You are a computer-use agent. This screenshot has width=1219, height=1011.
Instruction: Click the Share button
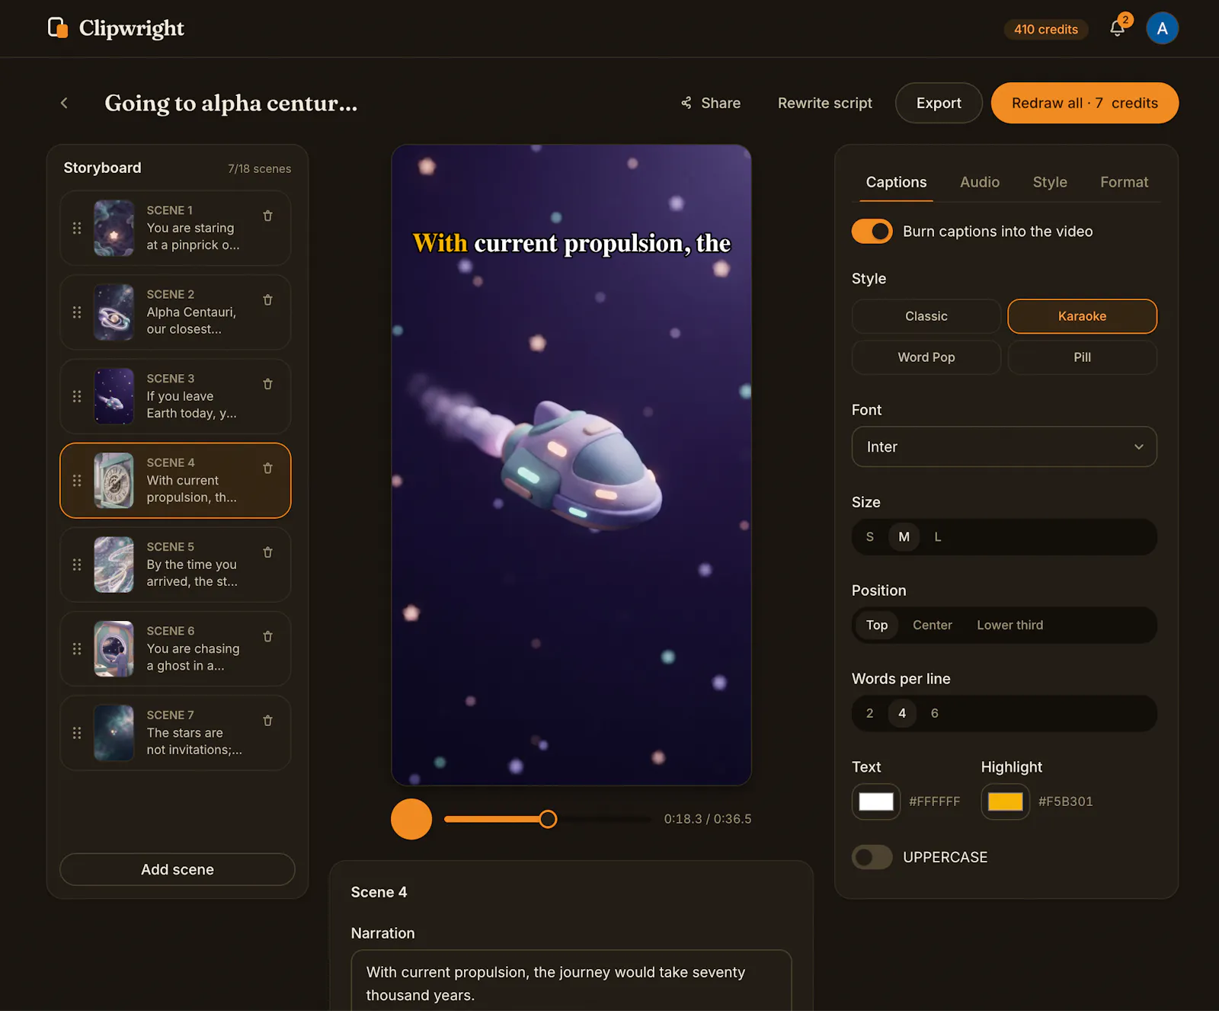pyautogui.click(x=710, y=103)
